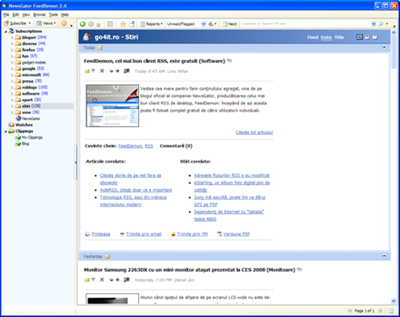This screenshot has height=317, width=400.
Task: Collapse the Subscriptions tree root arrow
Action: [6, 31]
